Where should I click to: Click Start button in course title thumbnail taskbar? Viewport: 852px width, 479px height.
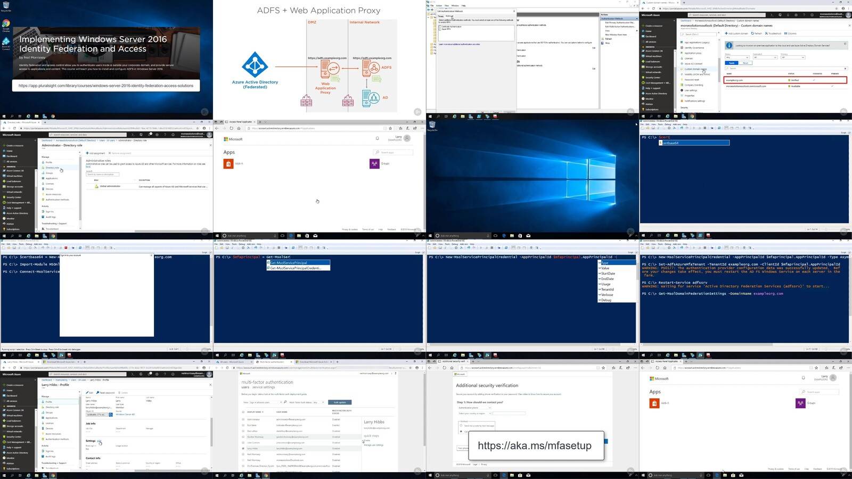[4, 116]
